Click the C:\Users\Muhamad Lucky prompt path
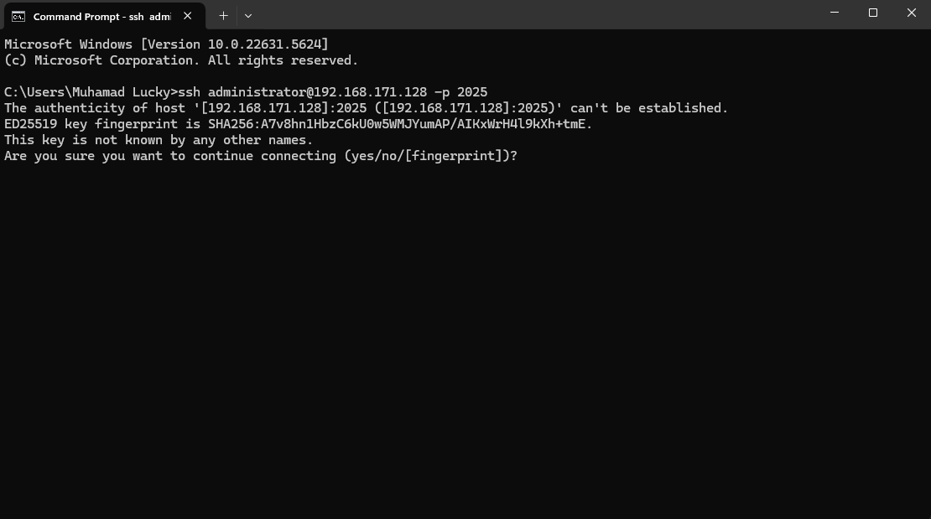 tap(87, 92)
